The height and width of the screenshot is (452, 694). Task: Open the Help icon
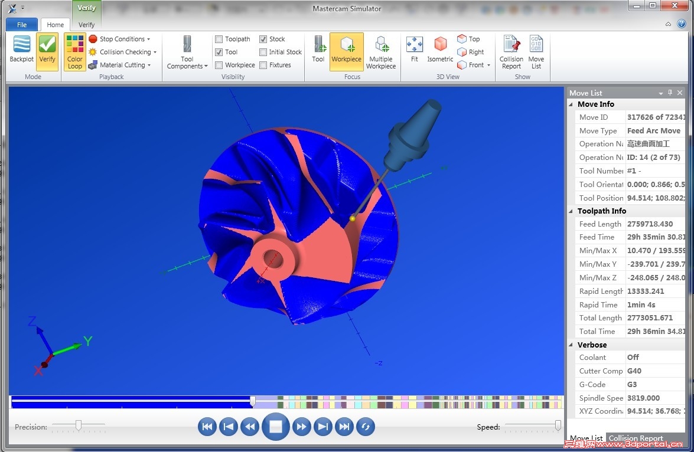682,24
